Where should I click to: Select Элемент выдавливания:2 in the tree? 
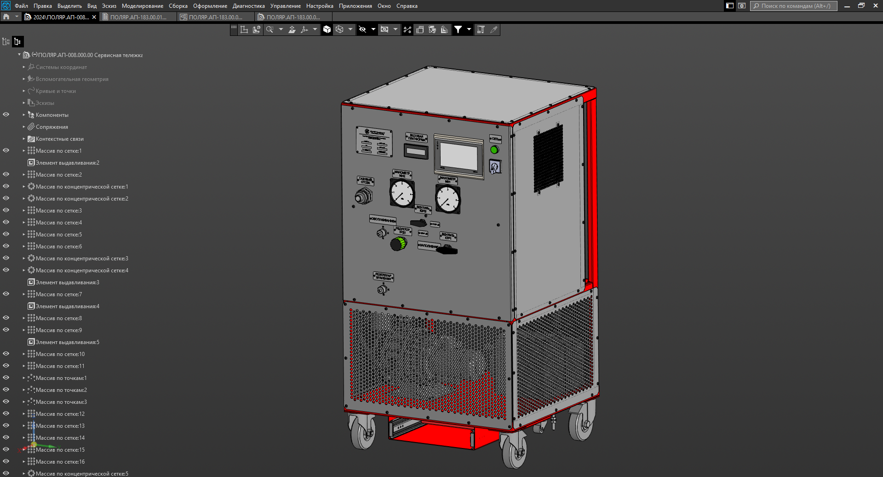(x=67, y=163)
